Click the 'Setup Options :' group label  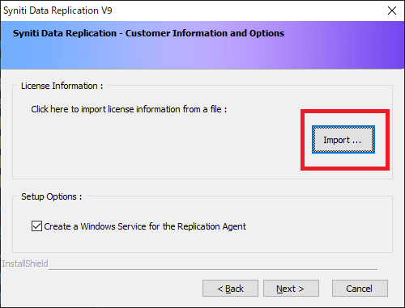click(x=52, y=196)
